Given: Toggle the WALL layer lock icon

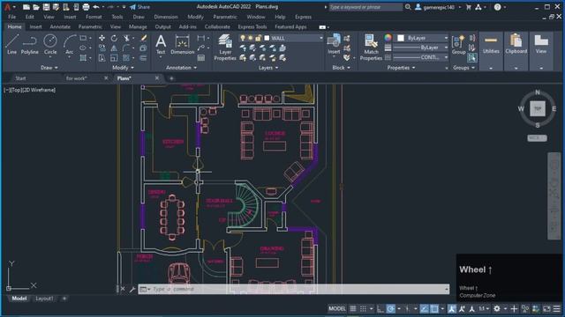Looking at the screenshot, I should click(x=258, y=38).
